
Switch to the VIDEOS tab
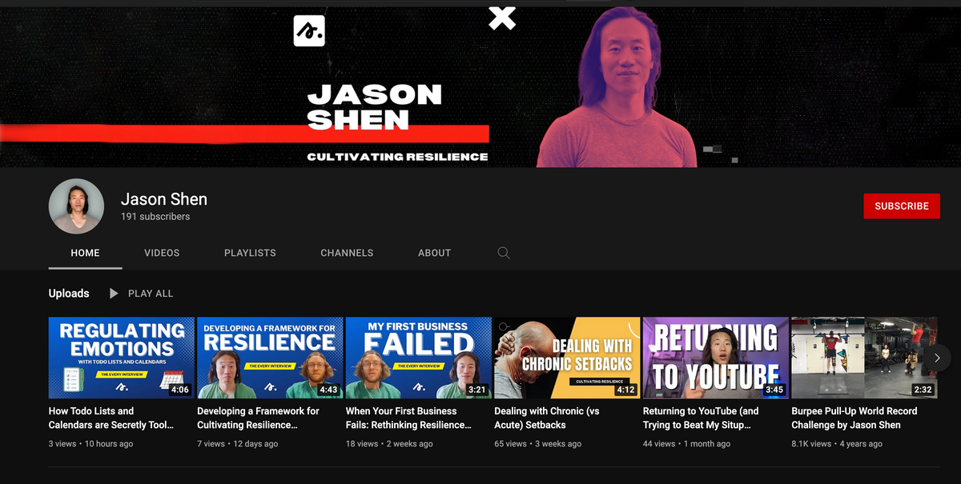[162, 253]
